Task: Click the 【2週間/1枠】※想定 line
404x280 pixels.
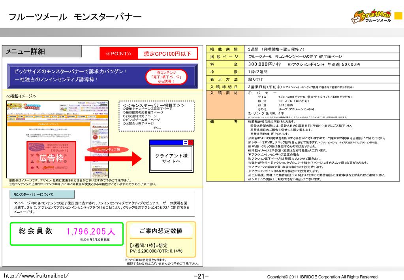Action: click(x=148, y=246)
